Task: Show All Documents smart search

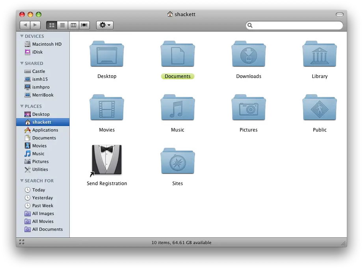Action: point(43,229)
